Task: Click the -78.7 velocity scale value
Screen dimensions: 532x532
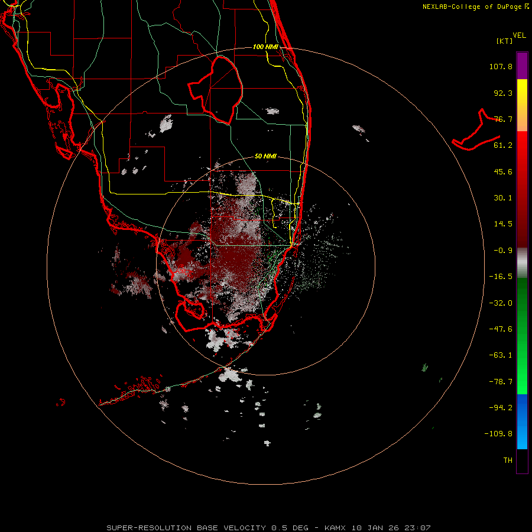Action: pyautogui.click(x=501, y=382)
